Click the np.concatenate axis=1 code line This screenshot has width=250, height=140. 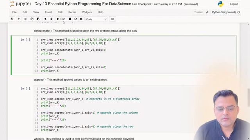tap(73, 50)
